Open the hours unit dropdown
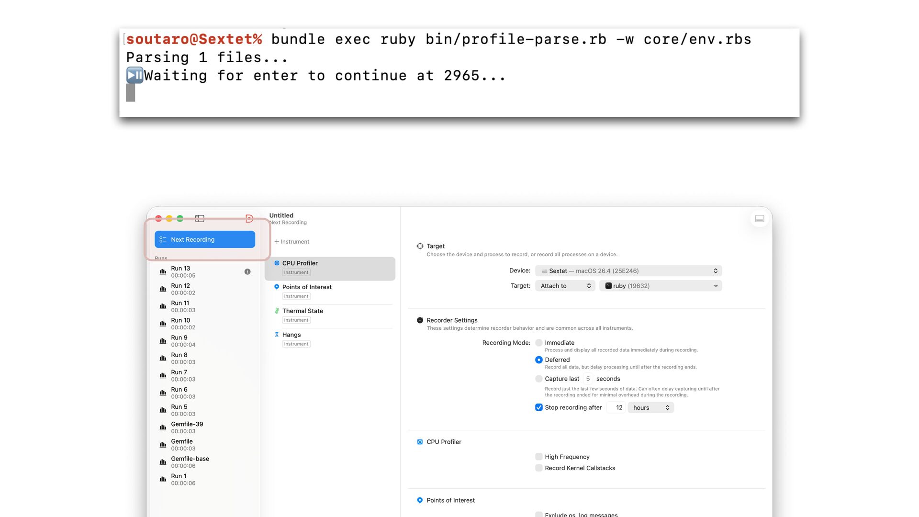 650,408
